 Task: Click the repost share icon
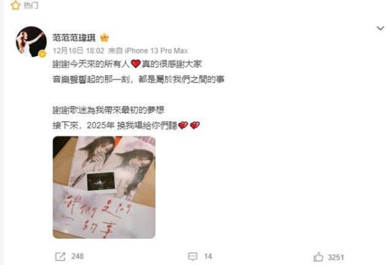(60, 257)
